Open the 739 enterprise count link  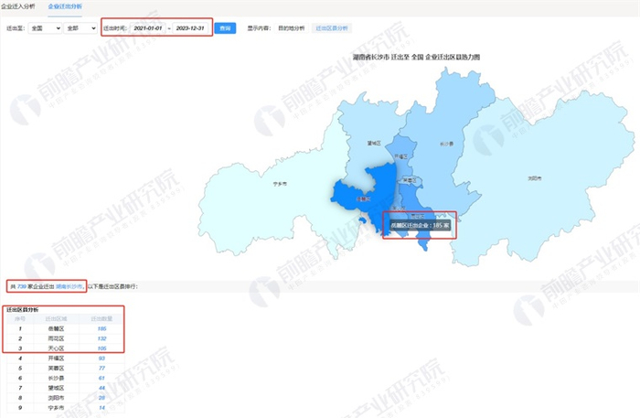point(22,286)
